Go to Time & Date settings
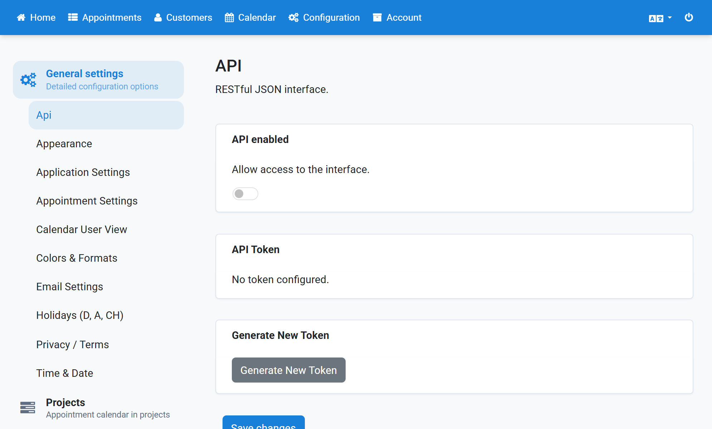 [x=106, y=373]
